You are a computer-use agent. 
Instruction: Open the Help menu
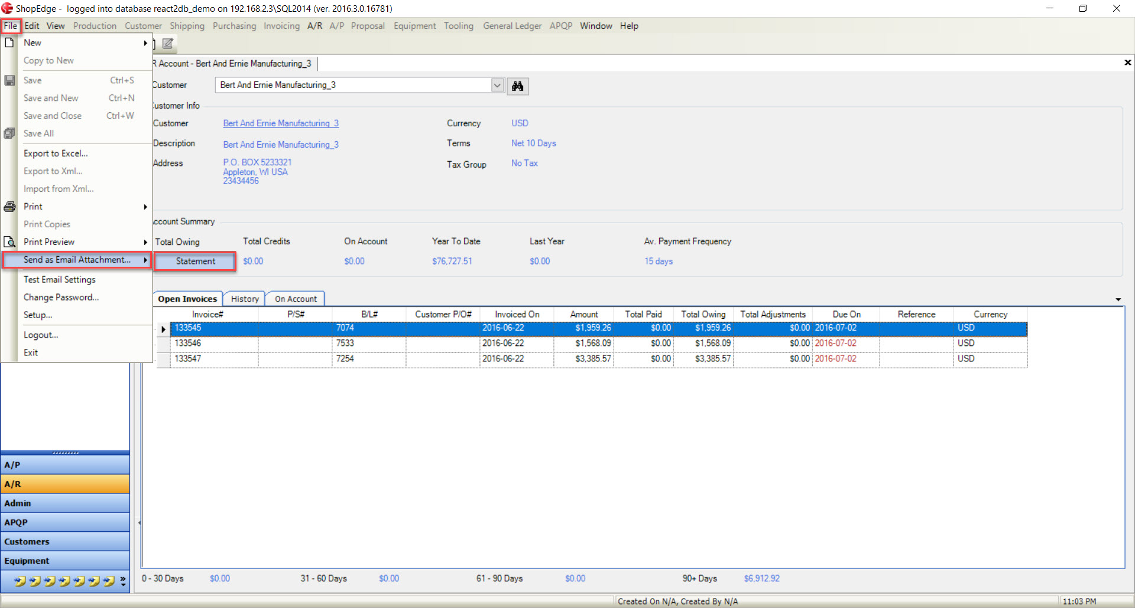(629, 26)
